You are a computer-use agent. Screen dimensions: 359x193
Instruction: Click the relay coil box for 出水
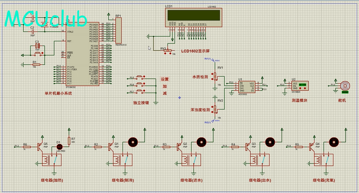(x=258, y=160)
